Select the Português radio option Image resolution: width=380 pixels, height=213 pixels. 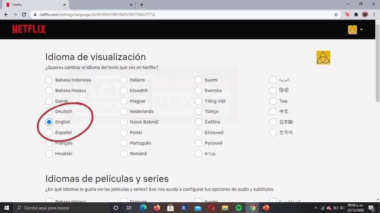pyautogui.click(x=123, y=143)
